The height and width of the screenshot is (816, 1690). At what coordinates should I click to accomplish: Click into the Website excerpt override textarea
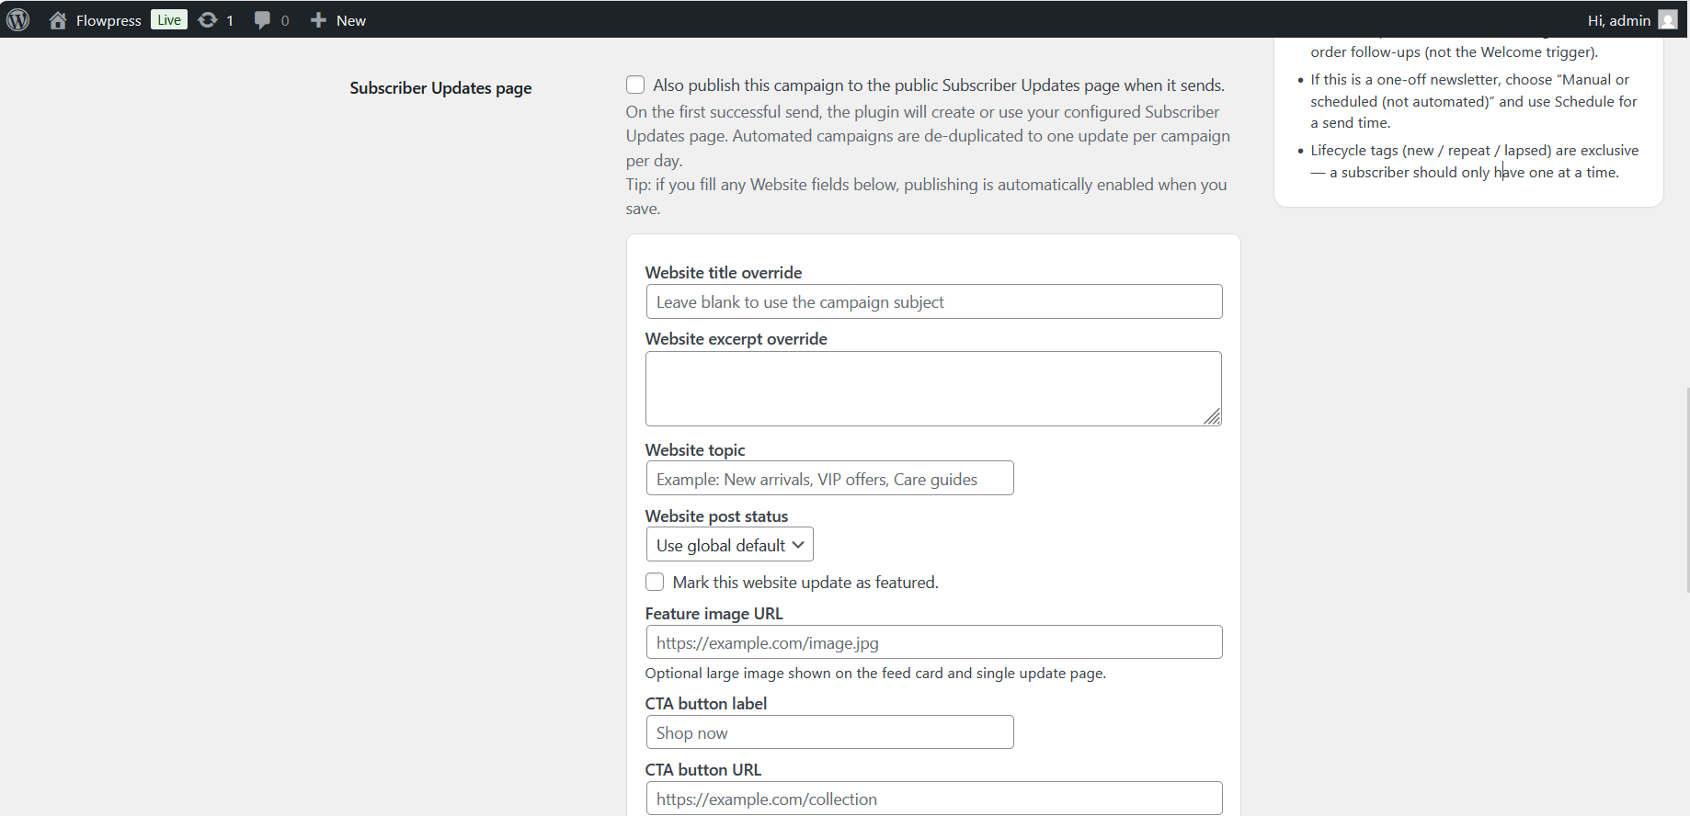(934, 389)
